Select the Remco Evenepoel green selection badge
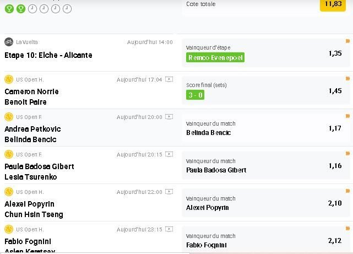 (x=215, y=57)
